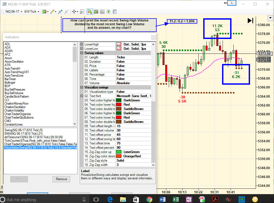Select the configured Swing(NQ 06-17 (610 Tick),5) entry
Viewport: 274px width, 203px height.
(x=24, y=130)
